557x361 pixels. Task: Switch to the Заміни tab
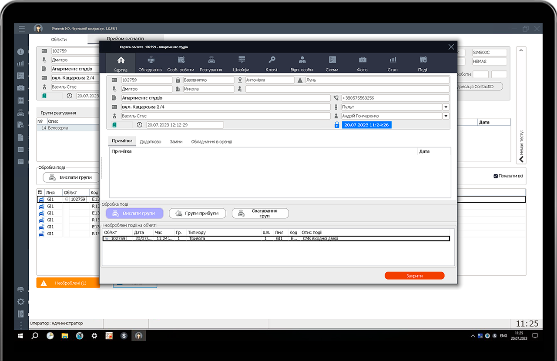point(176,142)
